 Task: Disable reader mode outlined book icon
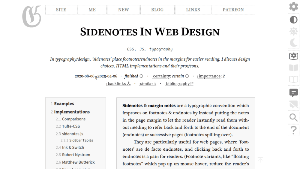pyautogui.click(x=293, y=79)
